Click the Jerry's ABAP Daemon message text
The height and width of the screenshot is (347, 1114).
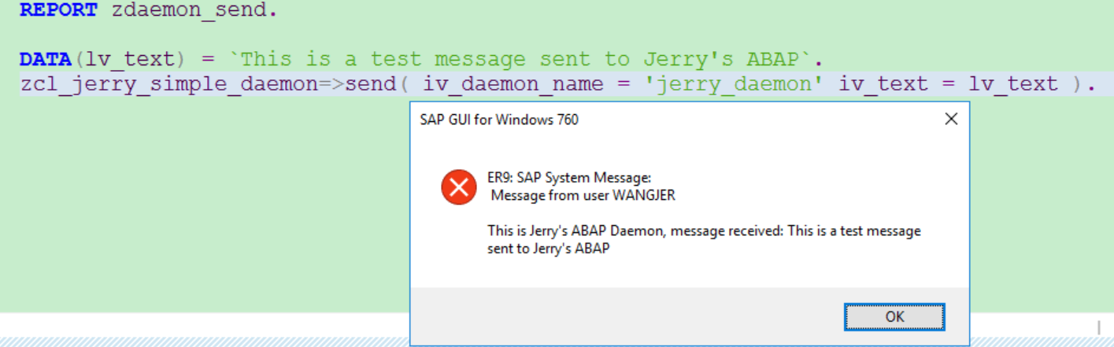pyautogui.click(x=704, y=240)
